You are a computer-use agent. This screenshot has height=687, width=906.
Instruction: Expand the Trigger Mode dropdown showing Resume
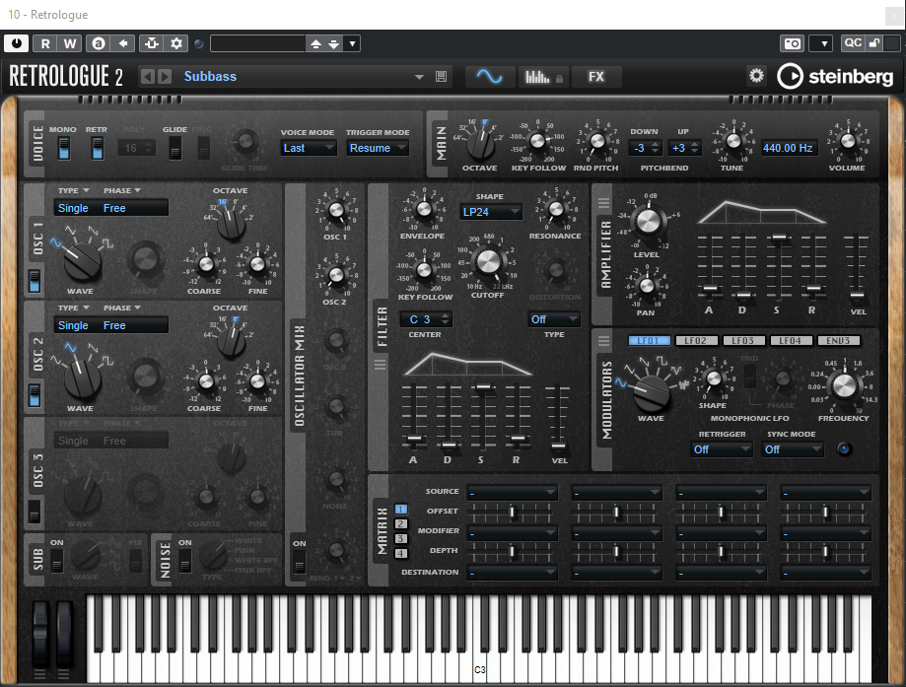[x=377, y=148]
